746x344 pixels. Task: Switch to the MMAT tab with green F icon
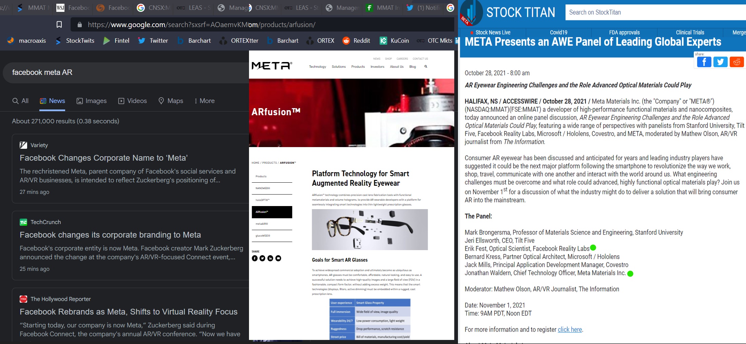[x=383, y=7]
